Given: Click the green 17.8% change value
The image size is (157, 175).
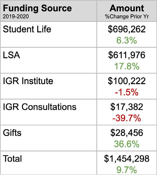Looking at the screenshot, I should pyautogui.click(x=127, y=66).
